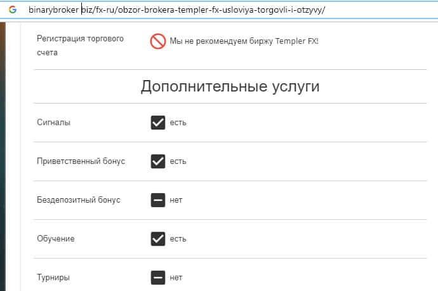The width and height of the screenshot is (438, 291).
Task: Click the 'Дополнительные услуги' heading
Action: click(230, 86)
